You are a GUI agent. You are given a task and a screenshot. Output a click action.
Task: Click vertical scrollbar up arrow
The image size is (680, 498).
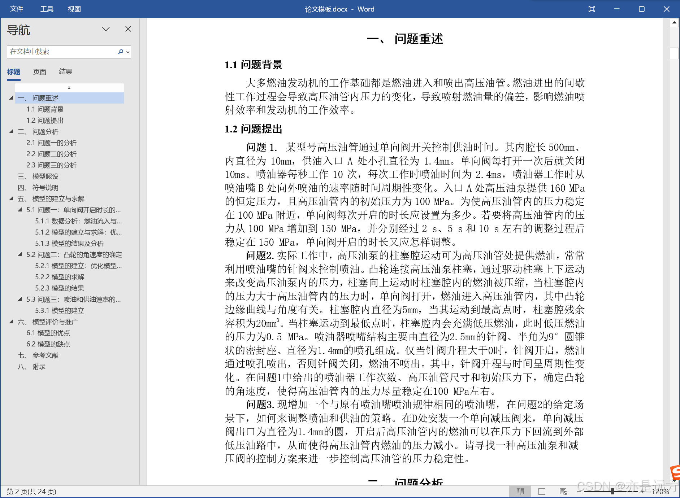674,23
